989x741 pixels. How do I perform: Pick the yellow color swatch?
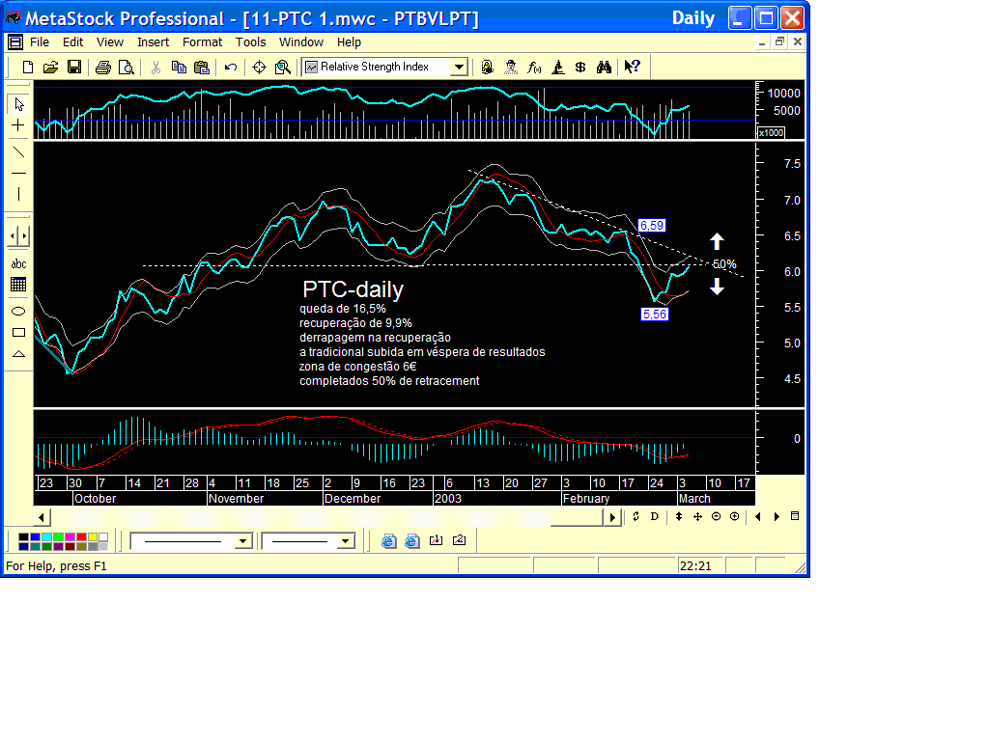(x=93, y=536)
